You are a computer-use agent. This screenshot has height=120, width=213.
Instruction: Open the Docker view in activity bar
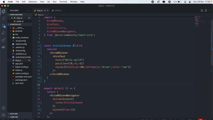[4, 47]
